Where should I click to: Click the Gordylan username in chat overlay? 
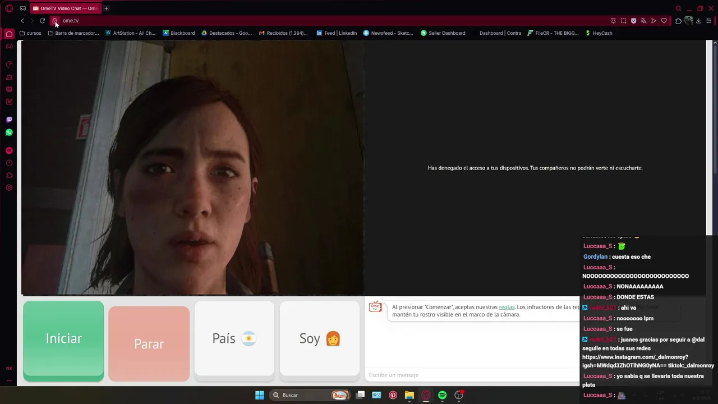595,256
